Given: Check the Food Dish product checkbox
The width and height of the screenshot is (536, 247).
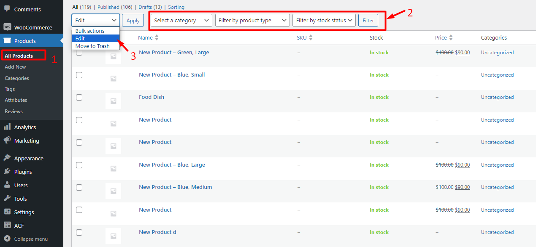Looking at the screenshot, I should click(x=79, y=97).
